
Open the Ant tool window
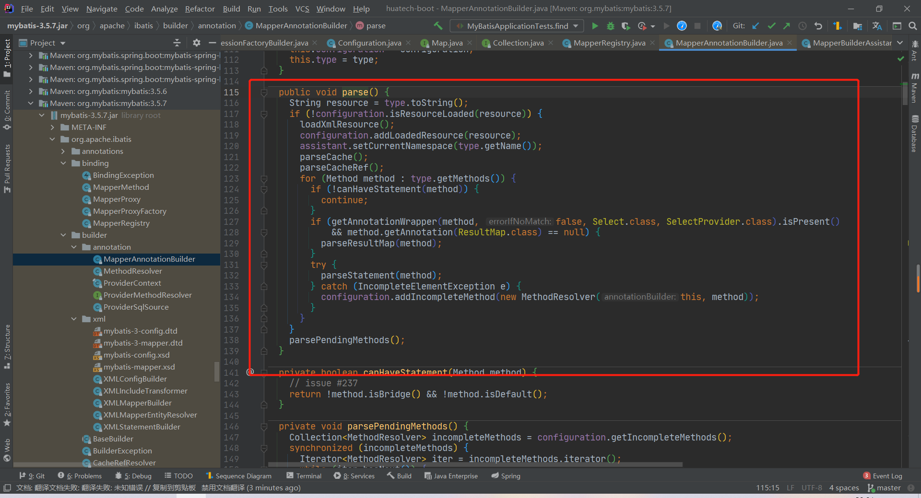pos(914,51)
